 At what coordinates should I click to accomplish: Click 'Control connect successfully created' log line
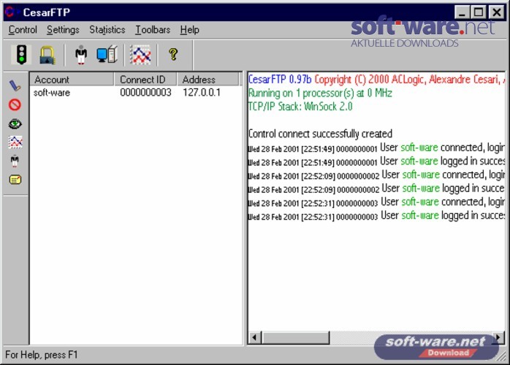(320, 134)
